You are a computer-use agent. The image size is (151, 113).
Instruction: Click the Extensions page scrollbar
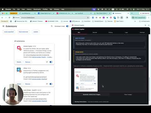point(69,48)
